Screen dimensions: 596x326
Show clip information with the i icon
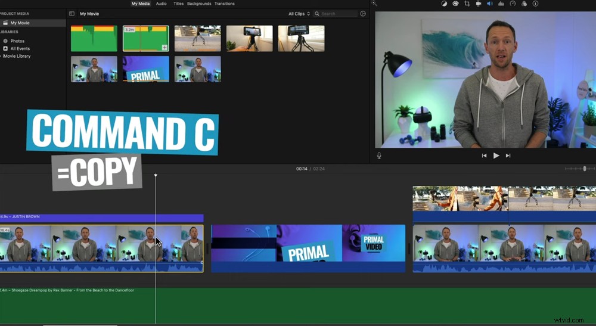click(536, 4)
